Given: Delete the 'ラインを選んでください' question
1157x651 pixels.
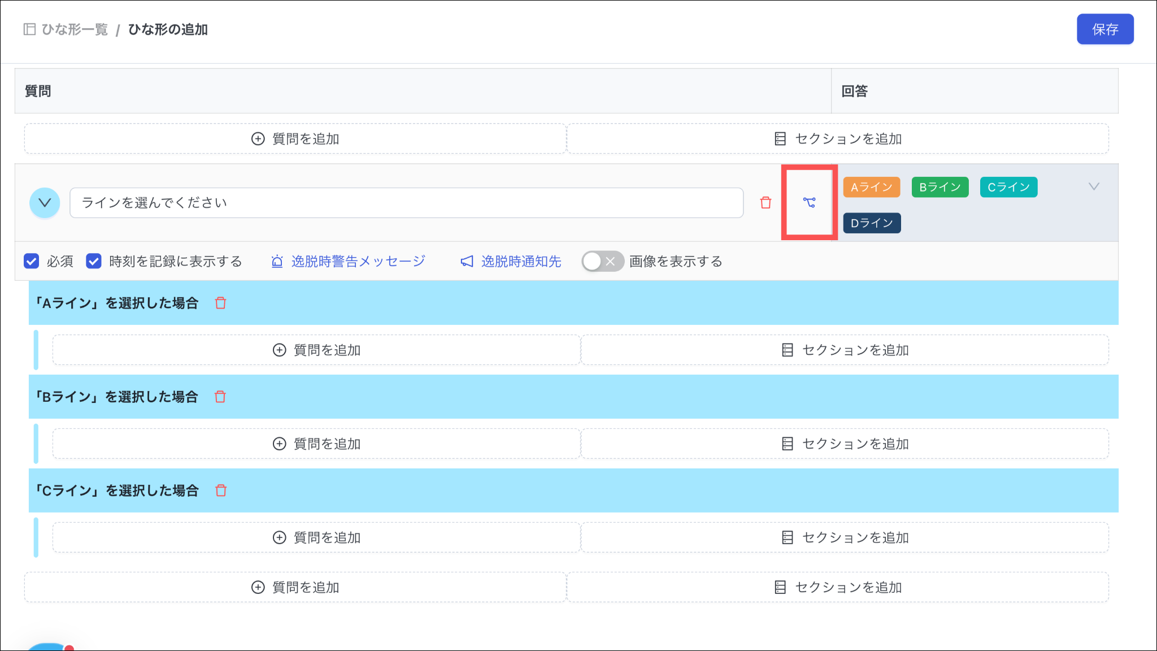Looking at the screenshot, I should tap(765, 202).
